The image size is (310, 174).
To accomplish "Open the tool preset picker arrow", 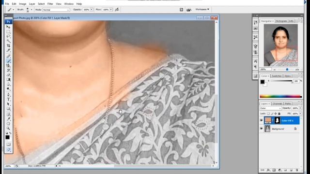I will tap(13, 10).
